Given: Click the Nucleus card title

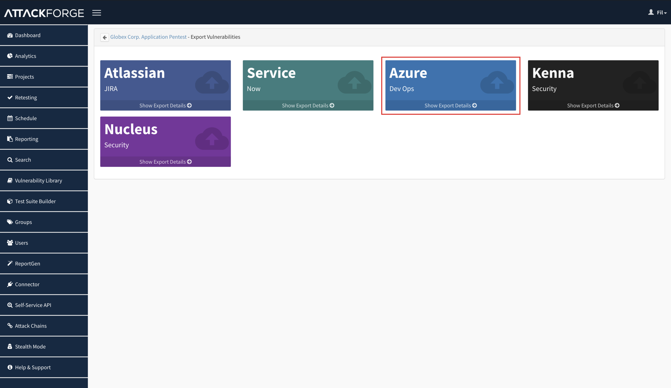Looking at the screenshot, I should tap(131, 129).
